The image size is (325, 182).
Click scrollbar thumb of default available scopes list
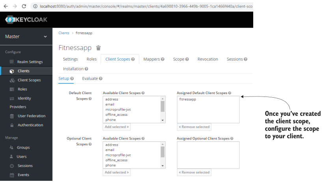tap(163, 106)
